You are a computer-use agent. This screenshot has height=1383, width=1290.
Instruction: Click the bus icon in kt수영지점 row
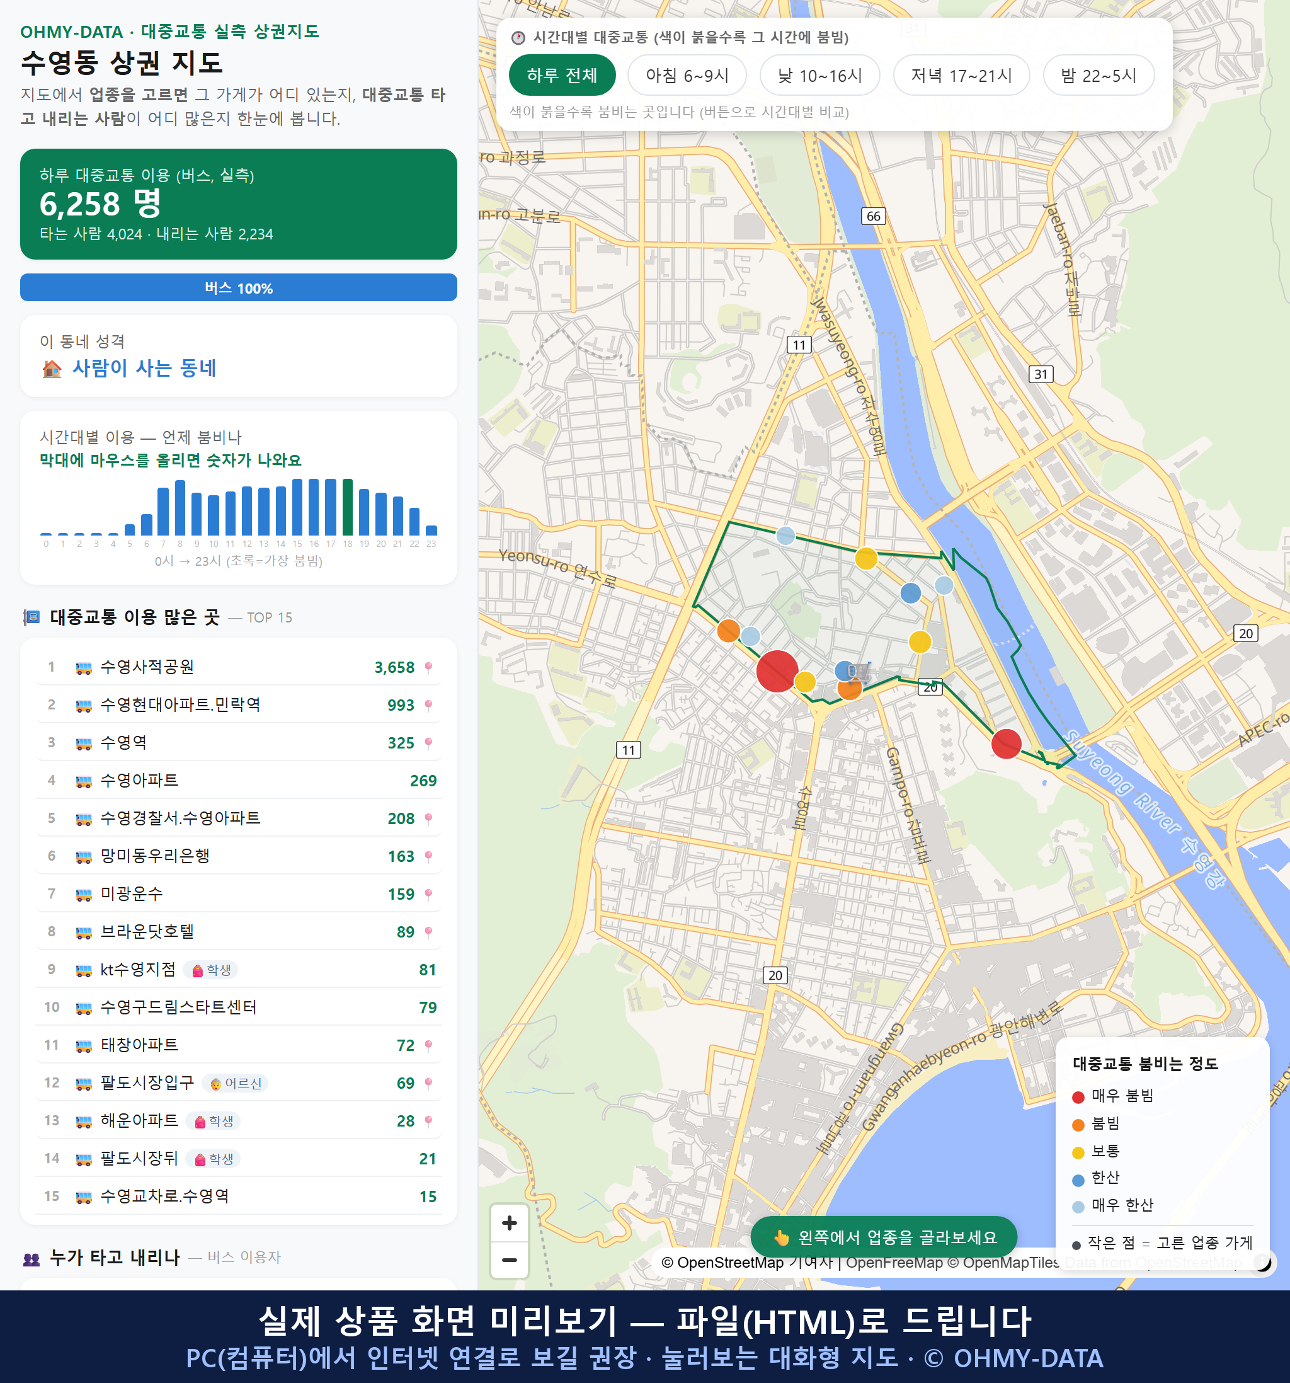[x=83, y=970]
